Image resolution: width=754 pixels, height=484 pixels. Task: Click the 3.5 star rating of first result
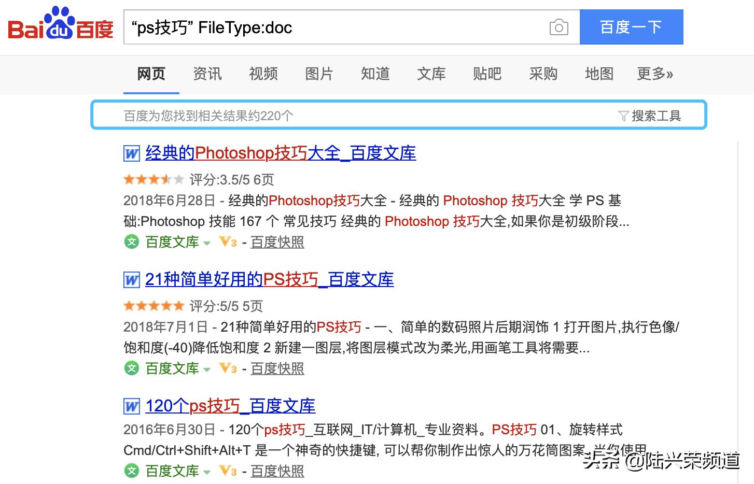pyautogui.click(x=153, y=179)
